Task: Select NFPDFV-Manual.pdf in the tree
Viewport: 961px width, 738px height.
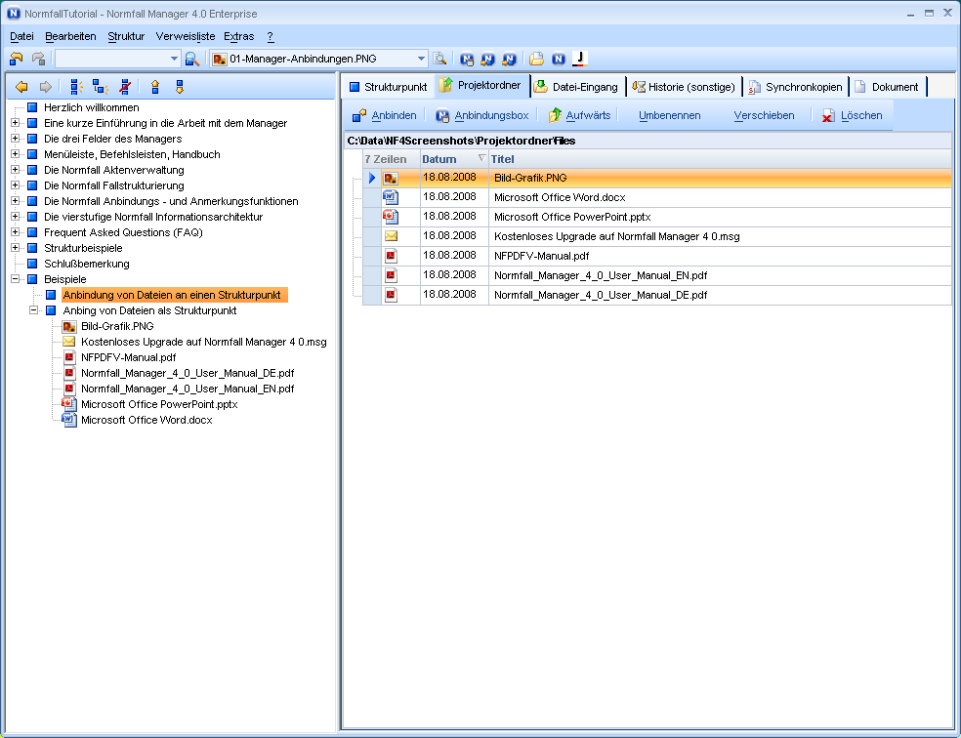Action: click(130, 357)
